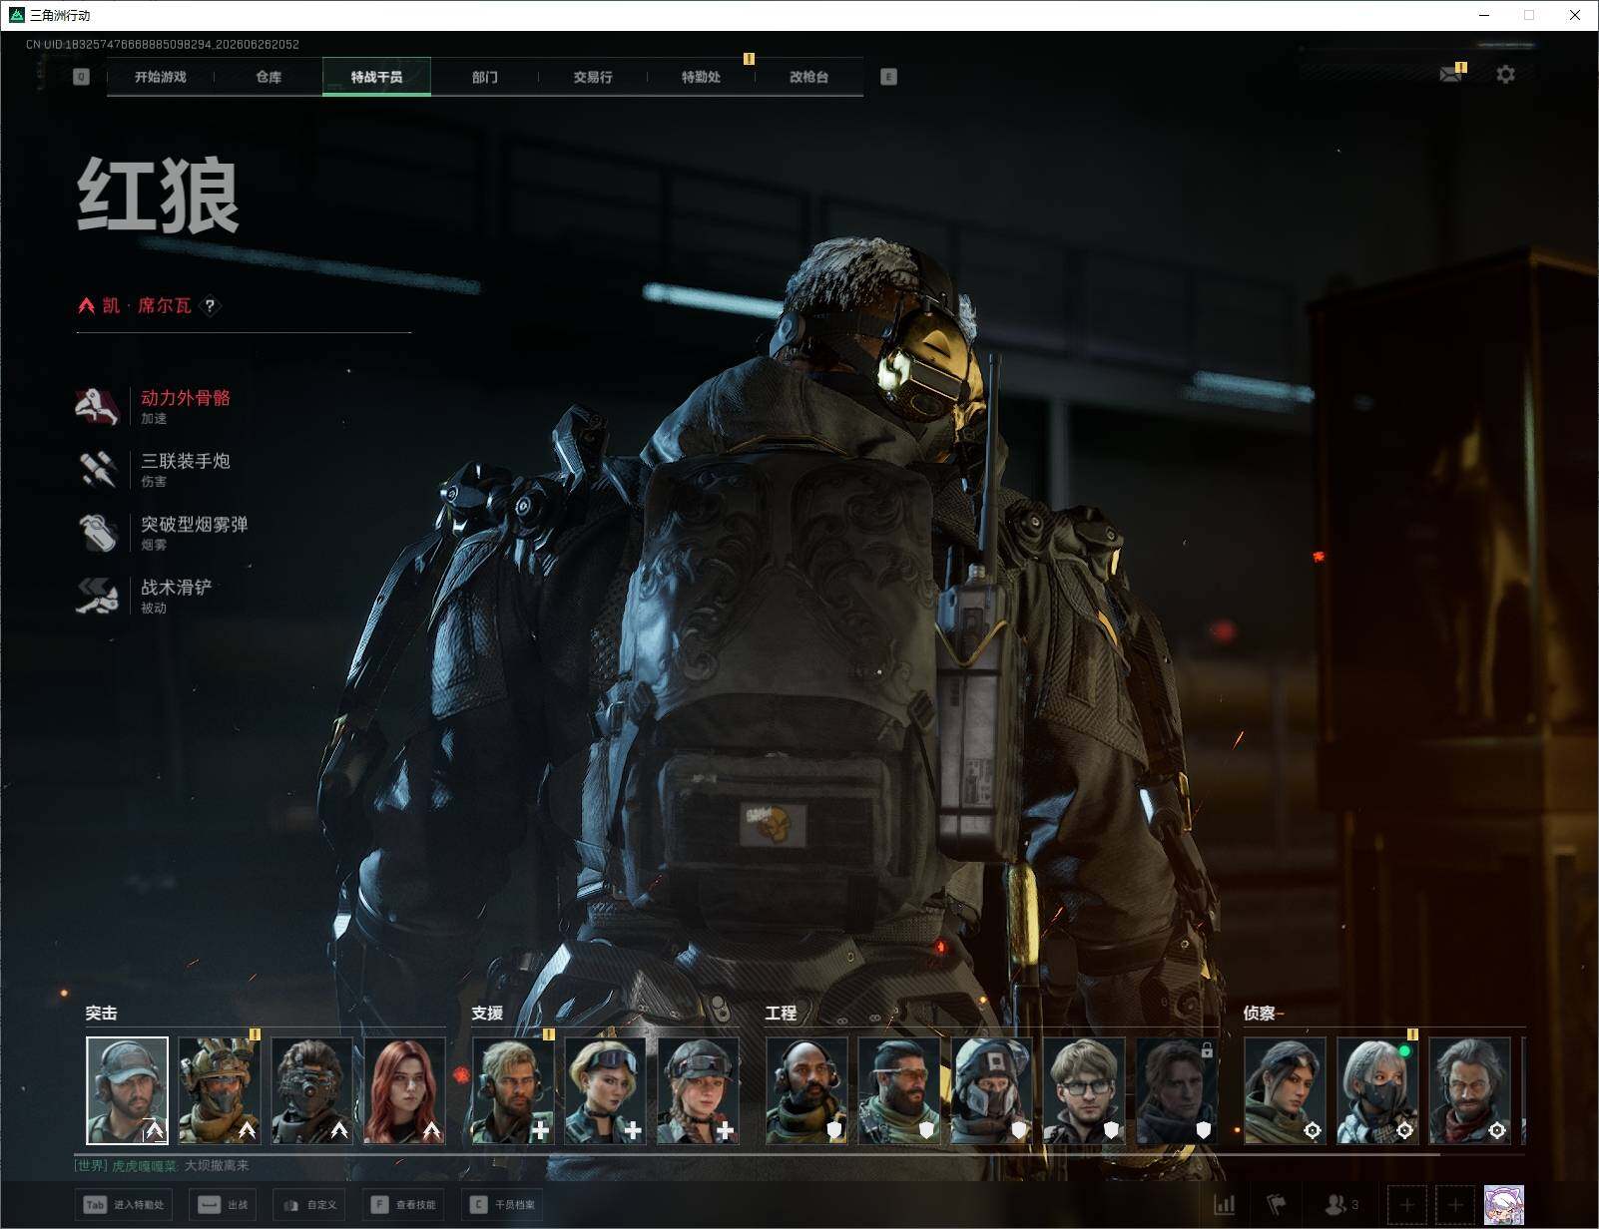
Task: Open the friends list icon showing 3
Action: coord(1340,1205)
